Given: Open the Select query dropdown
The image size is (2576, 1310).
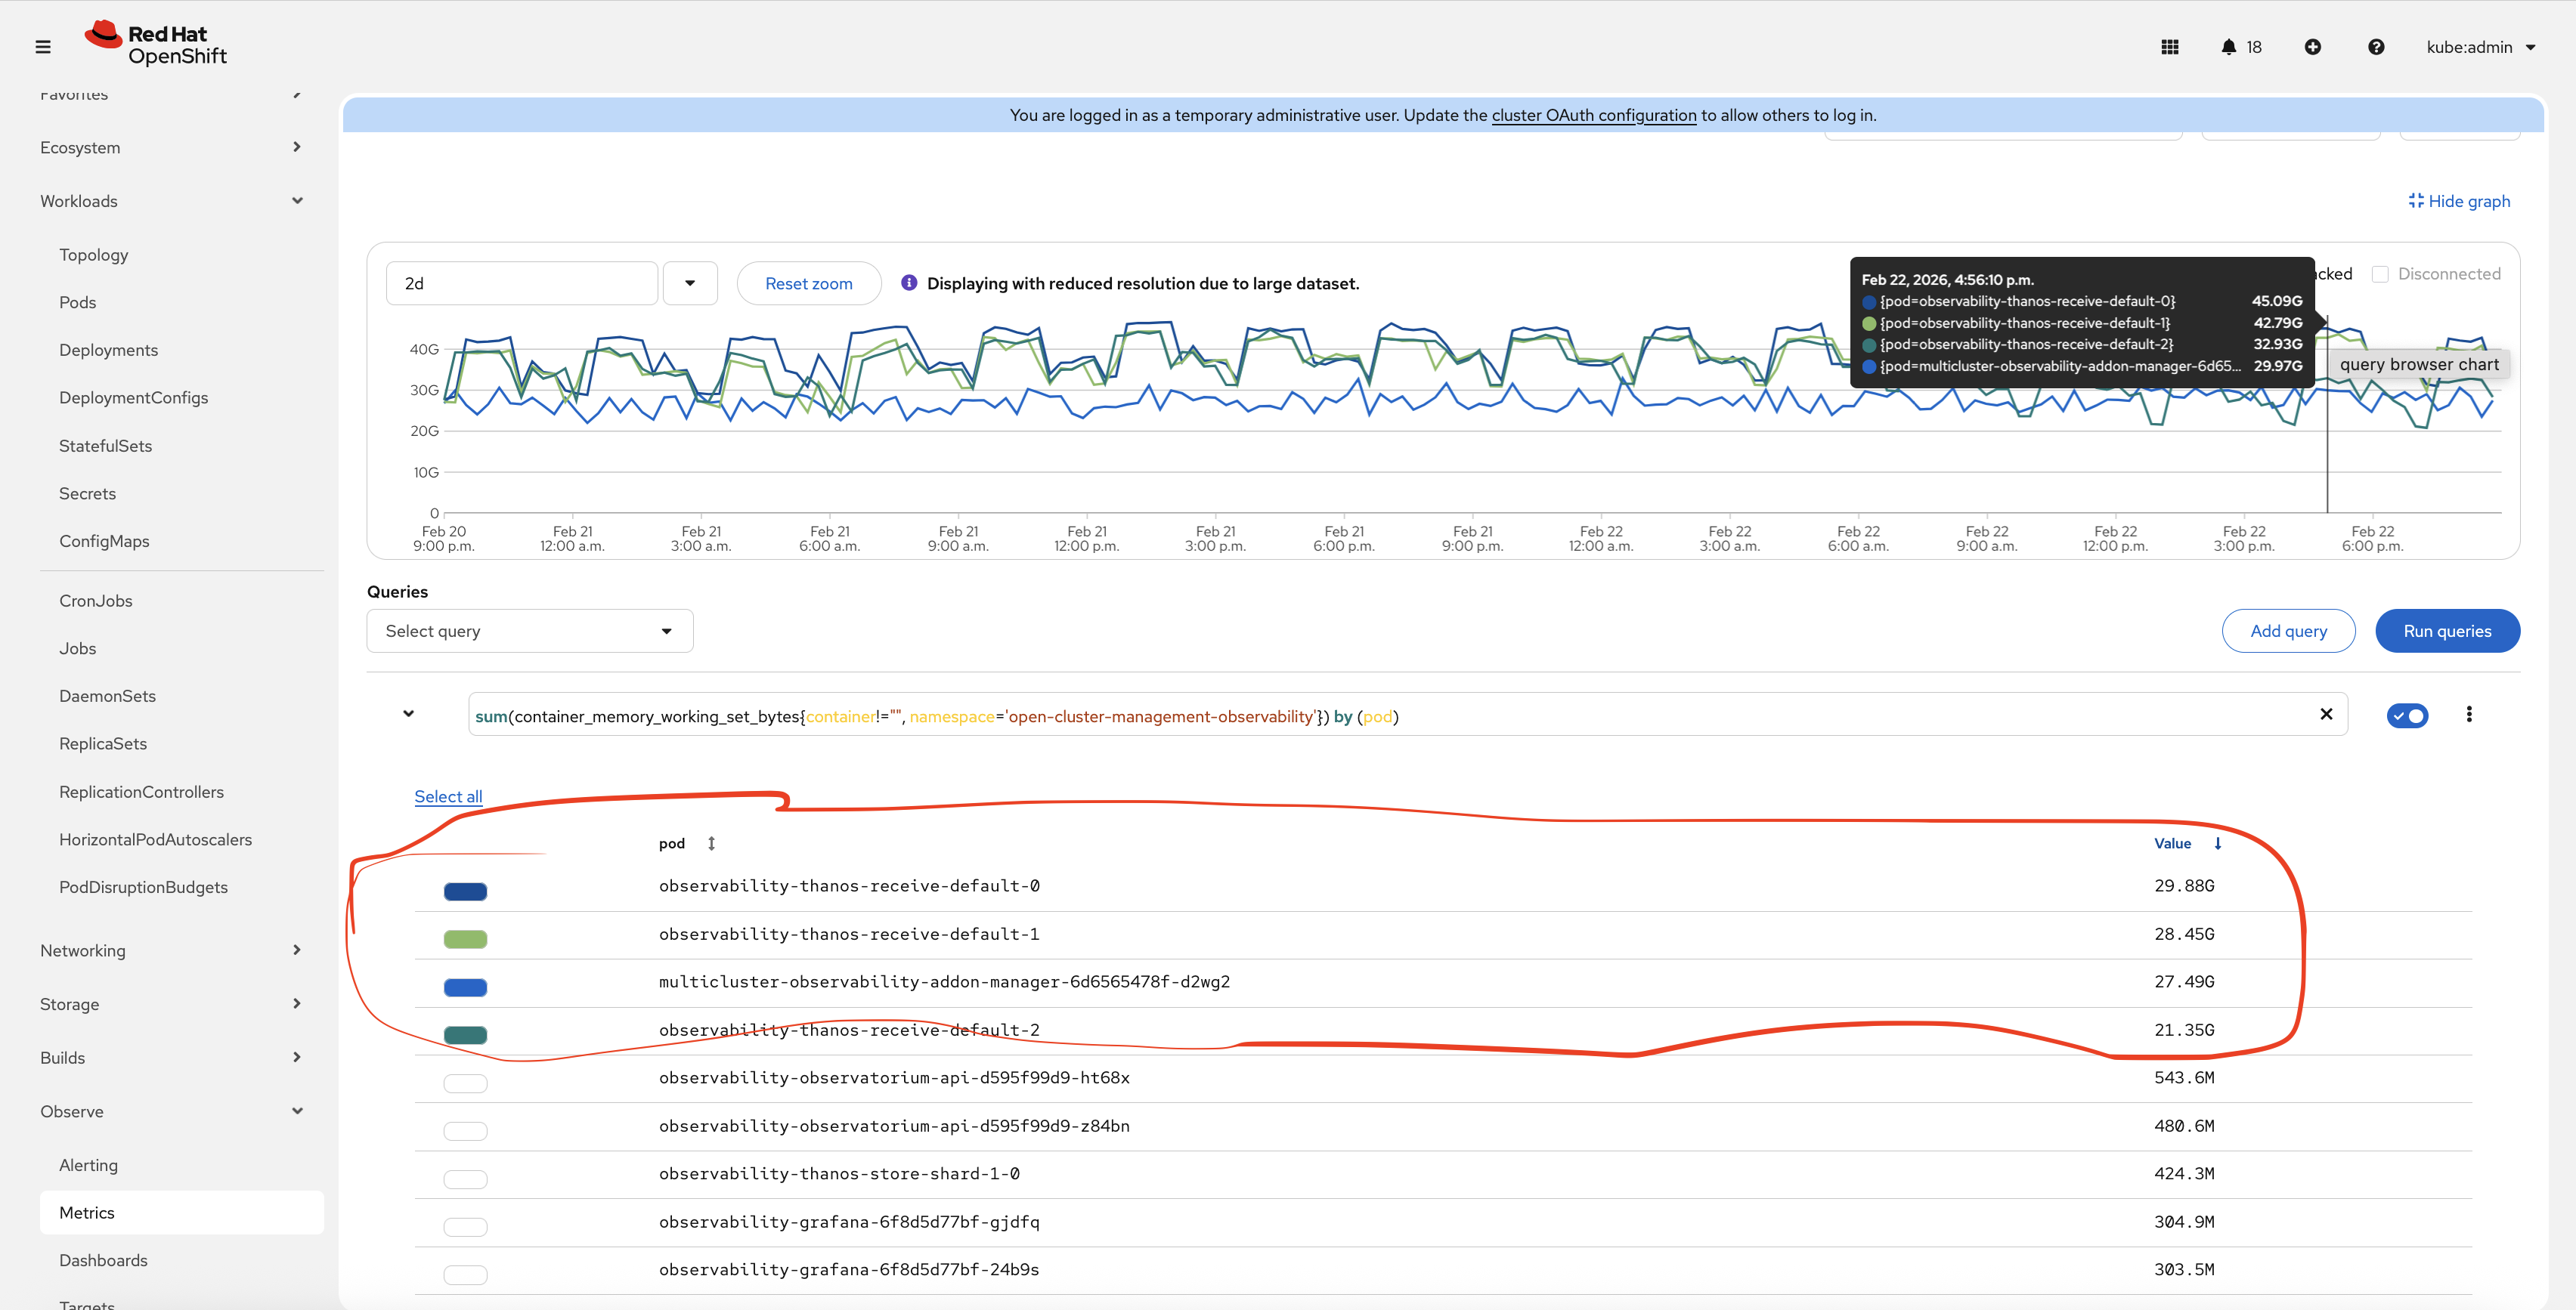Looking at the screenshot, I should point(529,632).
